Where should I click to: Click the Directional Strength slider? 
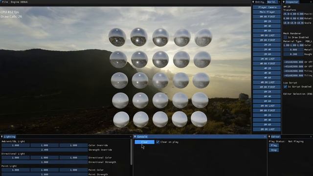[x=45, y=162]
